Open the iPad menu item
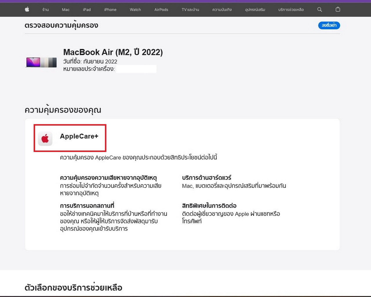371x297 pixels. 87,10
